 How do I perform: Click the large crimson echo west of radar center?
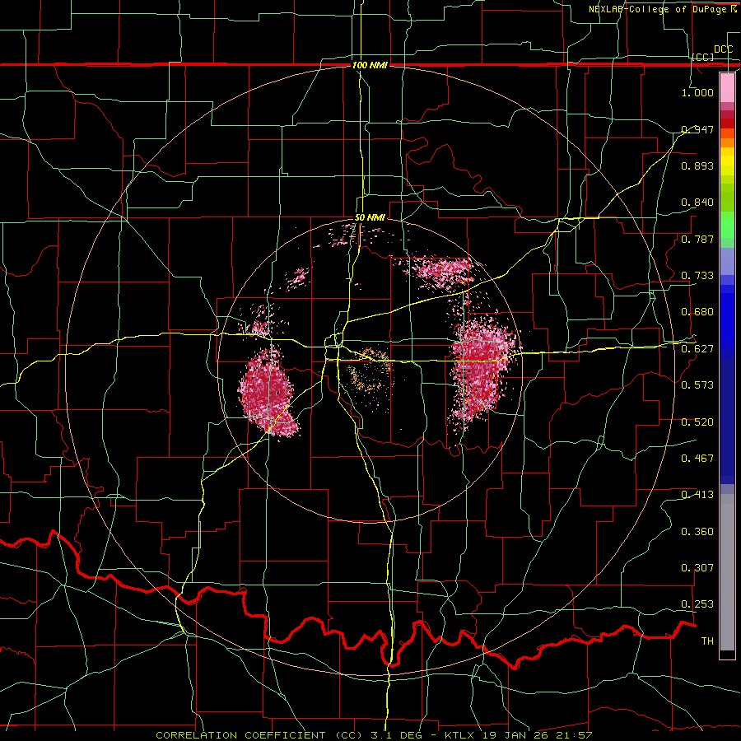267,392
